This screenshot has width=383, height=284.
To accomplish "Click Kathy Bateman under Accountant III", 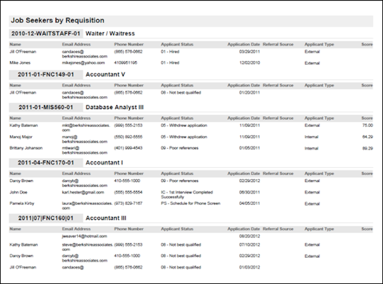I will 24,244.
